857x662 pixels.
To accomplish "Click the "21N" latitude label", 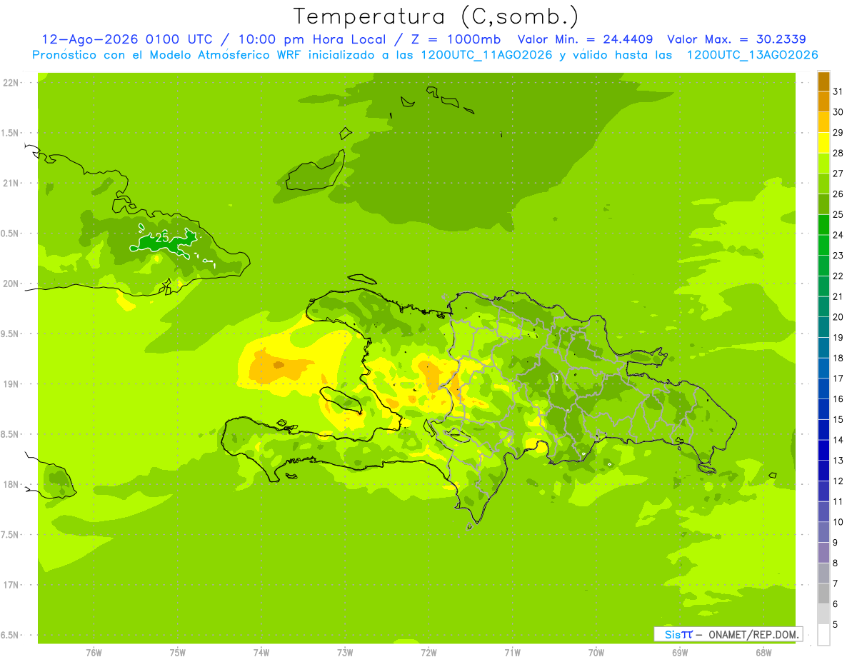I will click(x=10, y=183).
